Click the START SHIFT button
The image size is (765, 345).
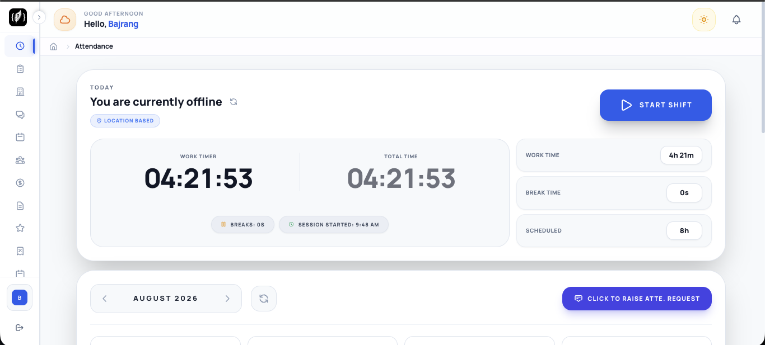[x=656, y=105]
